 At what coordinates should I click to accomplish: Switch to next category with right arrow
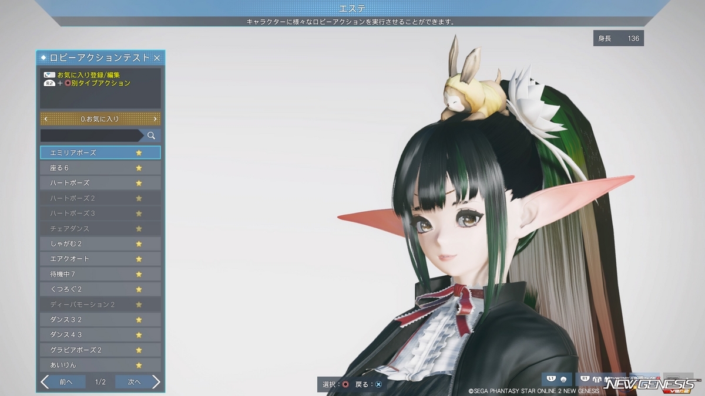coord(155,119)
